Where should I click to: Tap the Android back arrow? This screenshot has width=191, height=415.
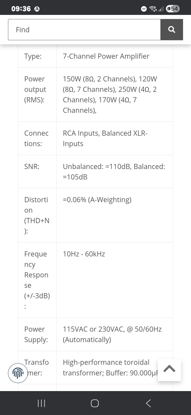148,403
